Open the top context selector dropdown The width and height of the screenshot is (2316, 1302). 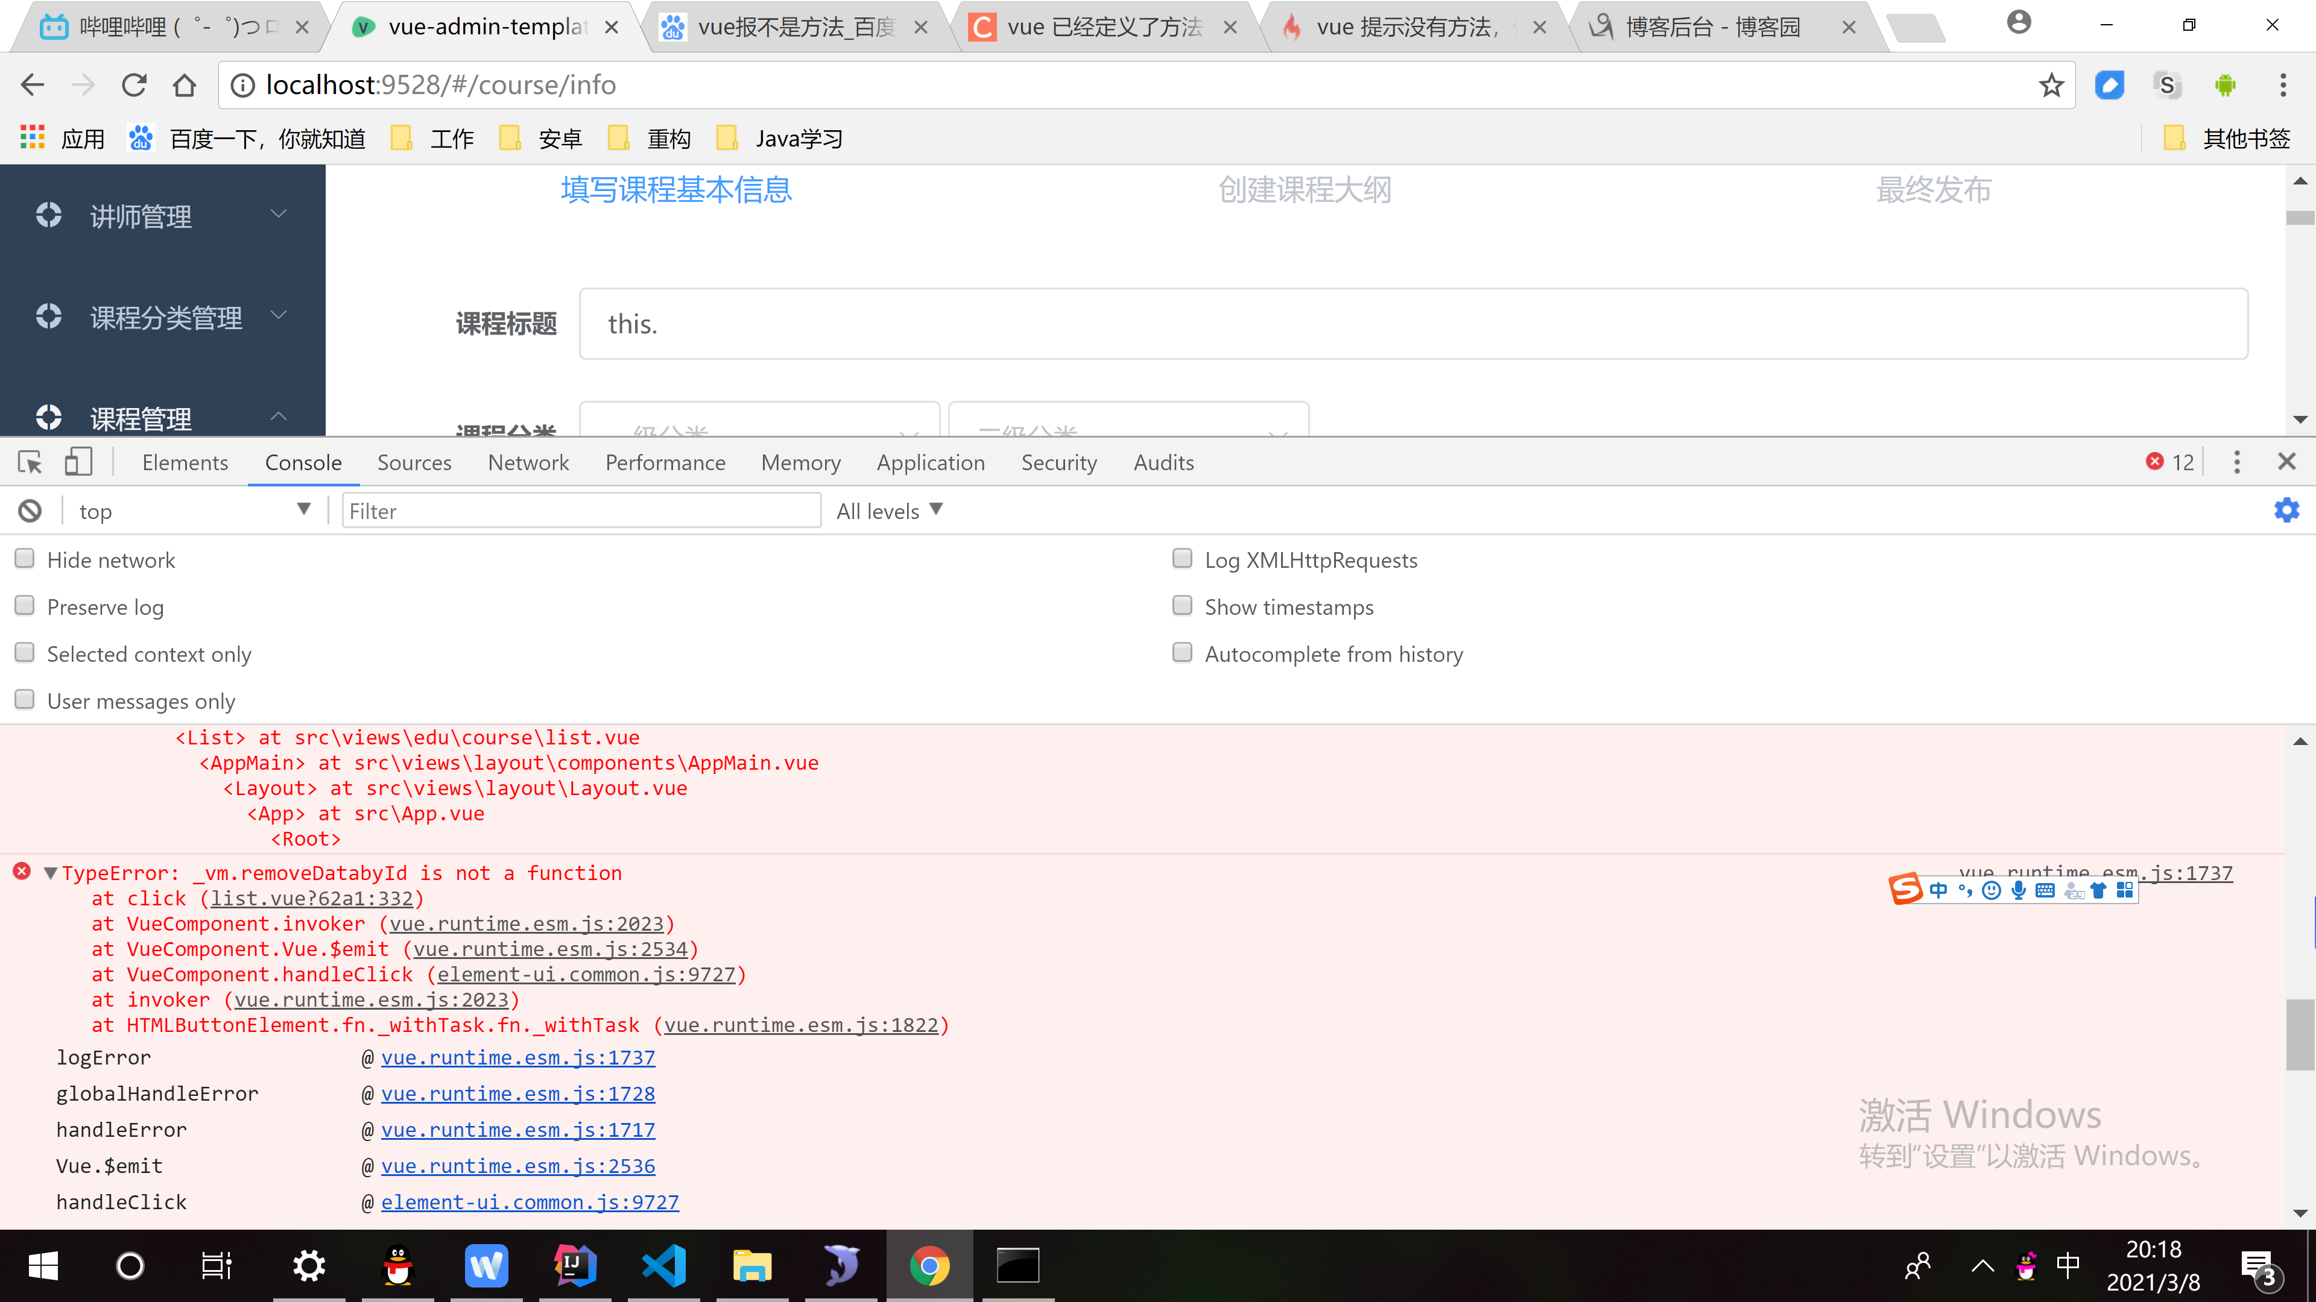tap(193, 511)
